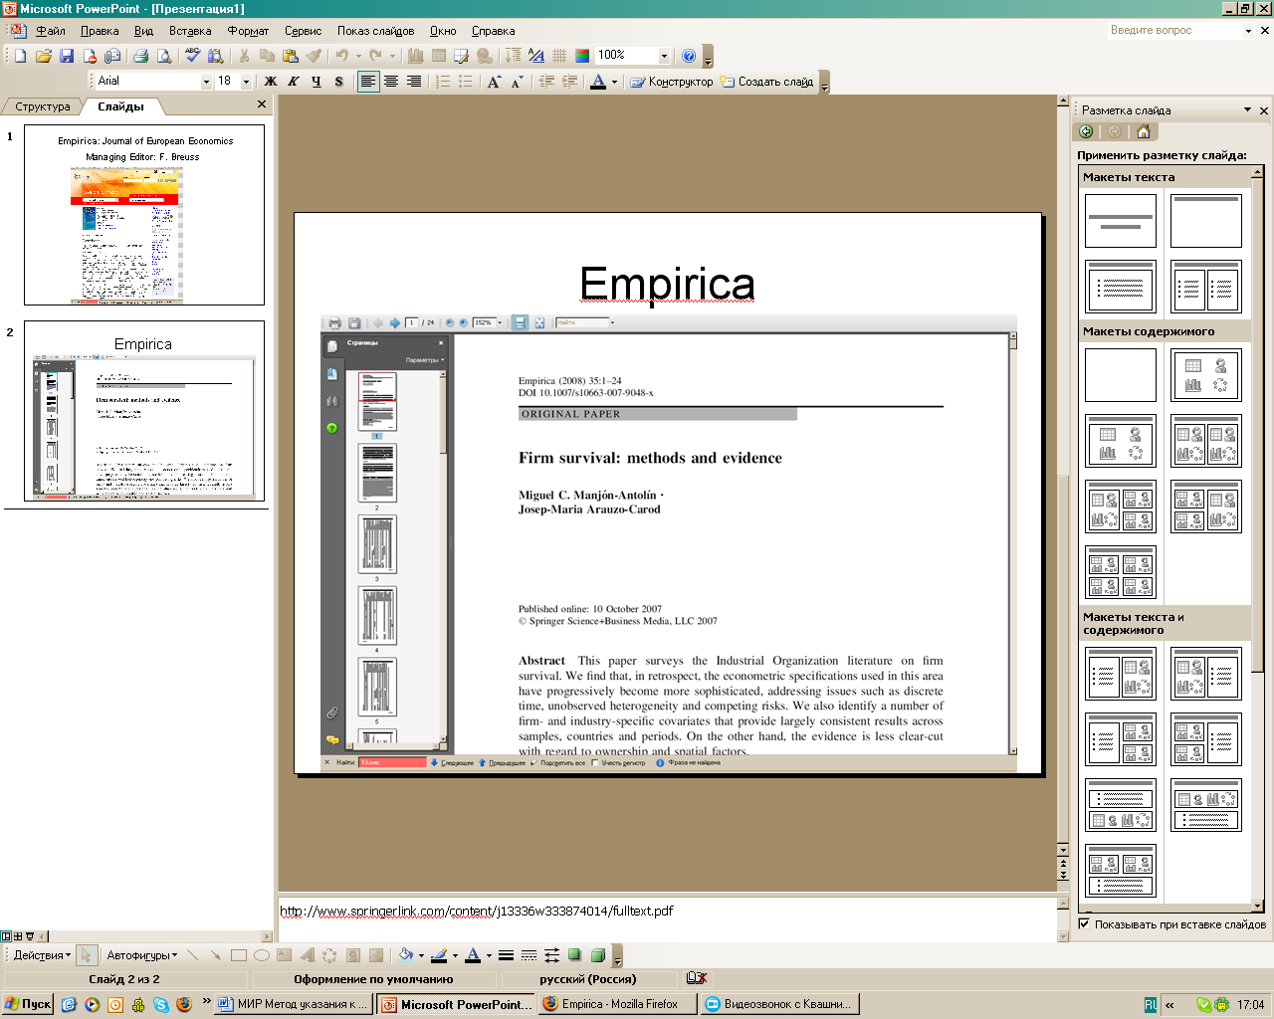The width and height of the screenshot is (1274, 1019).
Task: Open the Действия dropdown menu
Action: 42,955
